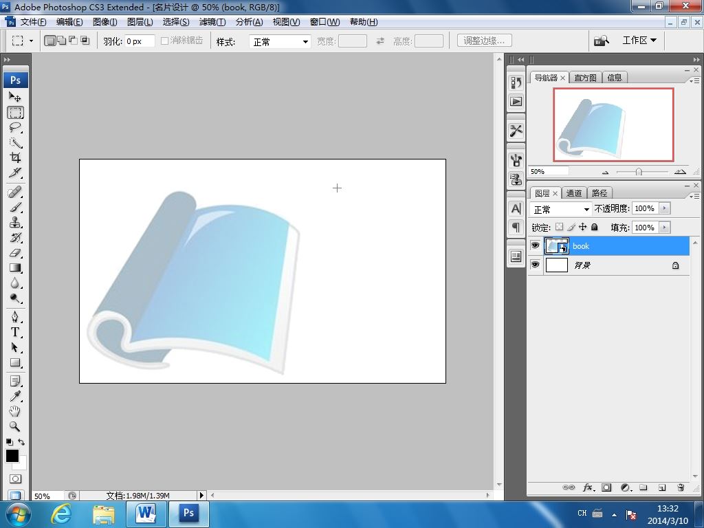
Task: Click the 羽化 feather input field
Action: (x=139, y=41)
